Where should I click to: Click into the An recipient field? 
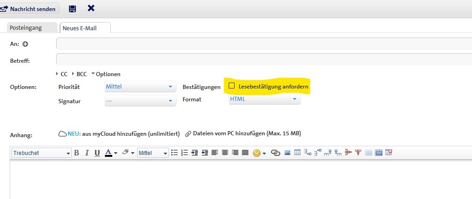point(264,44)
